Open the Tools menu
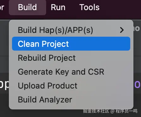 click(89, 7)
